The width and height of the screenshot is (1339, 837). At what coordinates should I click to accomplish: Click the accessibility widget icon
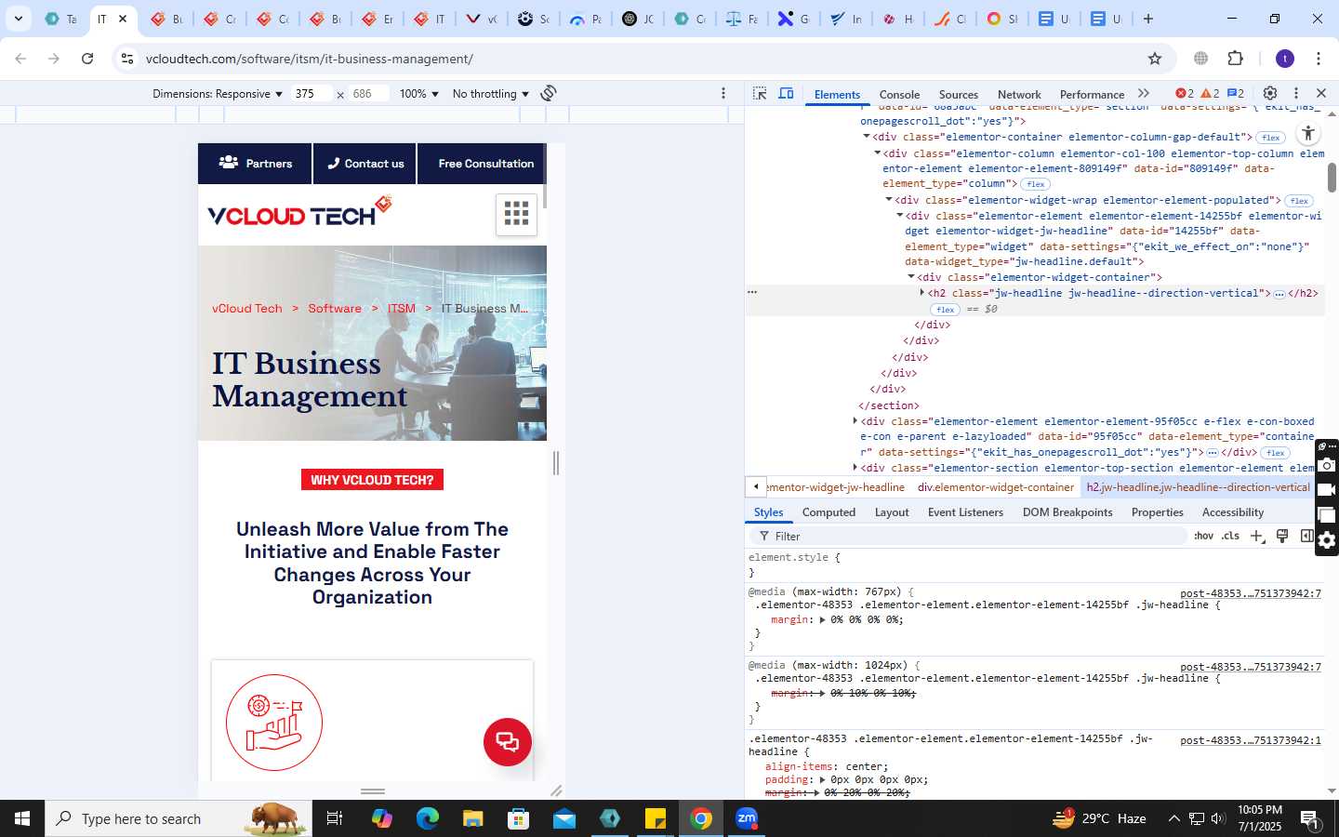click(1308, 133)
